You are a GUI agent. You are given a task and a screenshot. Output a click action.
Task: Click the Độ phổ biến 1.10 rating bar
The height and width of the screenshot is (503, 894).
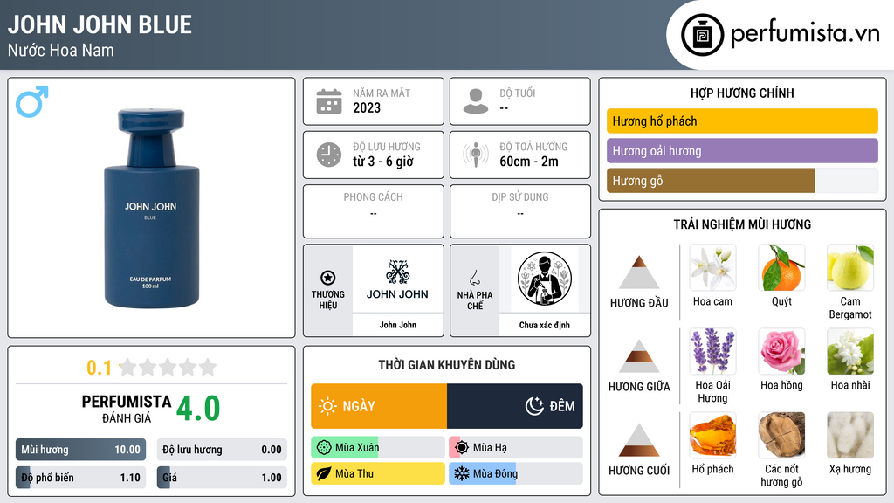pos(80,478)
